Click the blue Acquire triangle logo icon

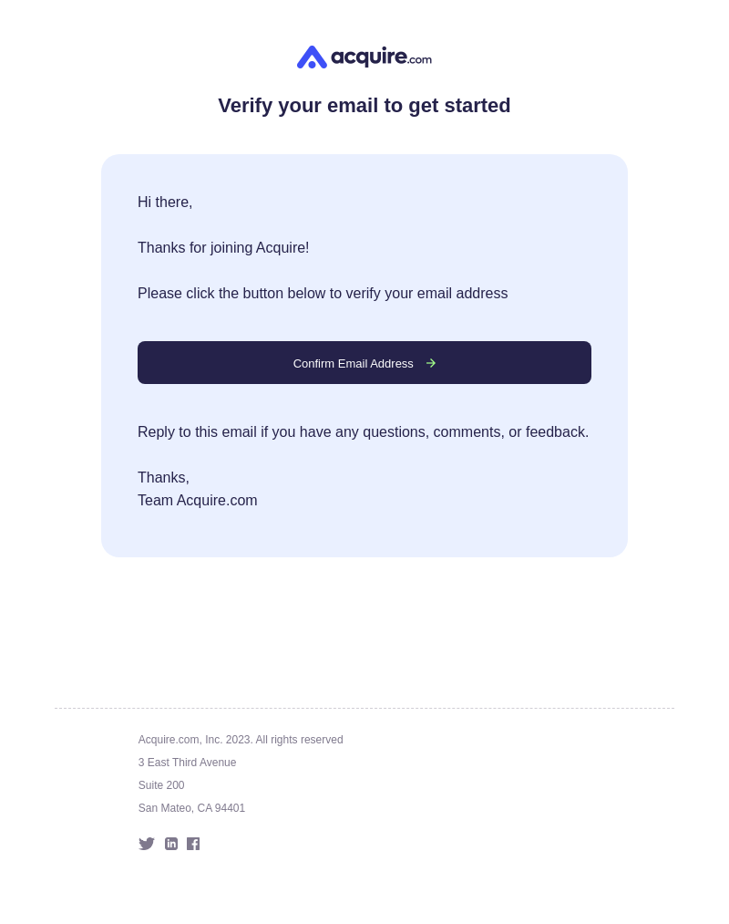point(312,57)
